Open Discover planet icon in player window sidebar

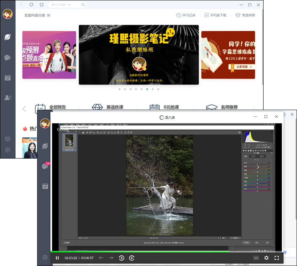click(x=45, y=146)
